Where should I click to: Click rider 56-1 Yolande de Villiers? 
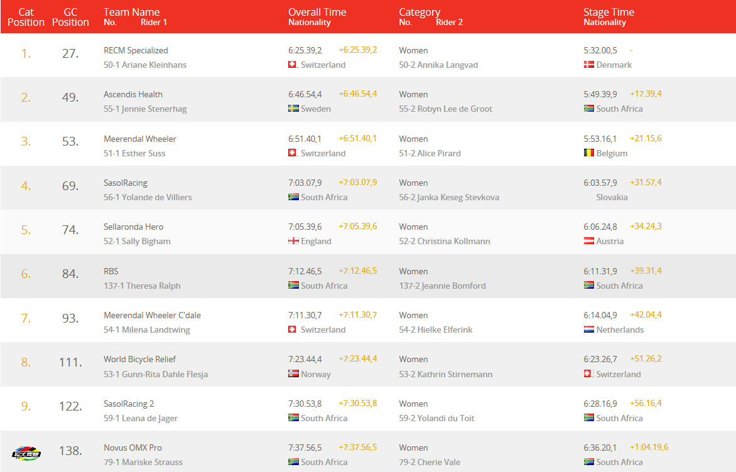148,197
